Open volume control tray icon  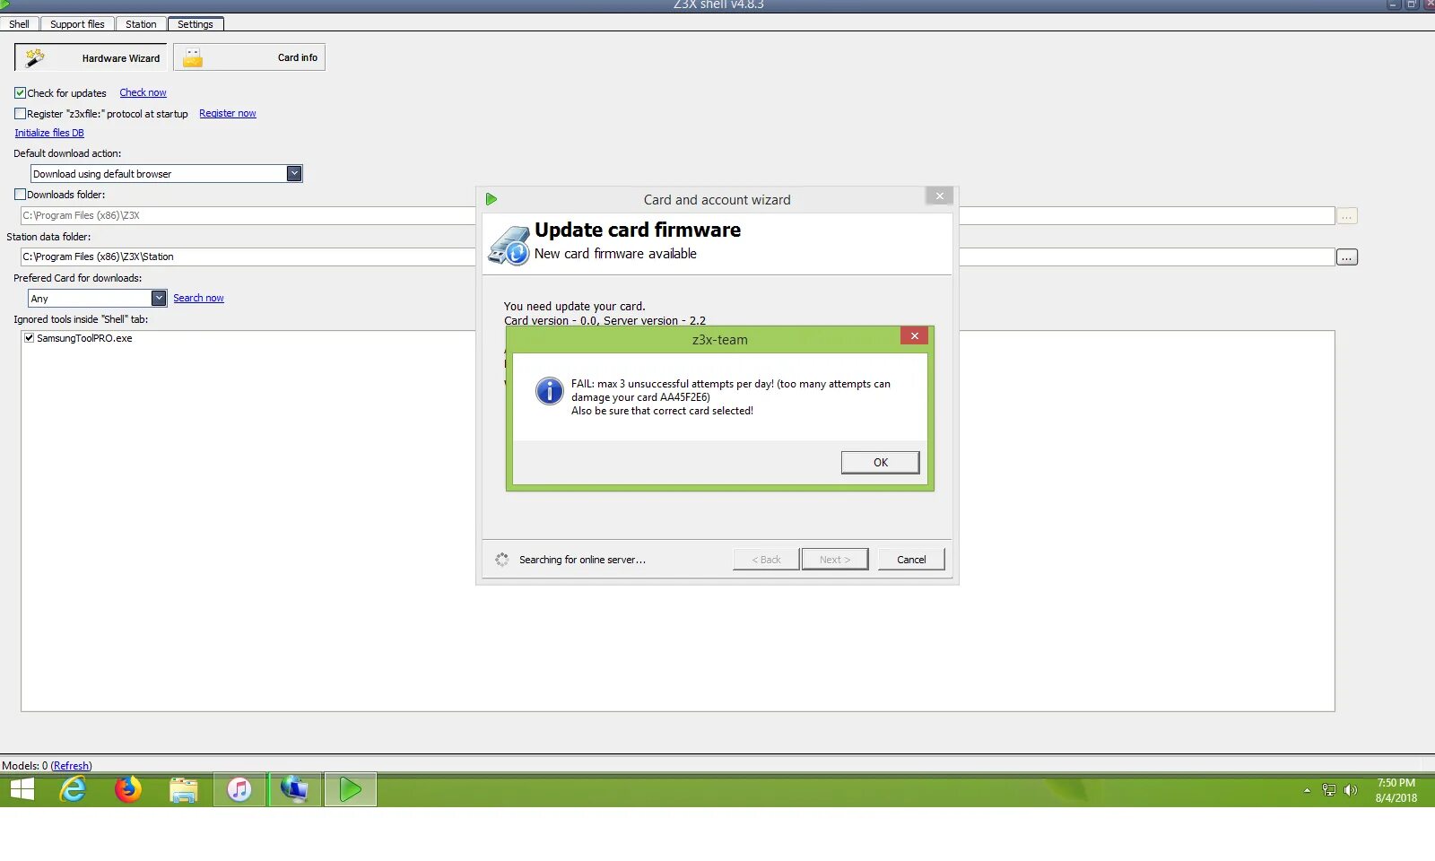[1351, 790]
